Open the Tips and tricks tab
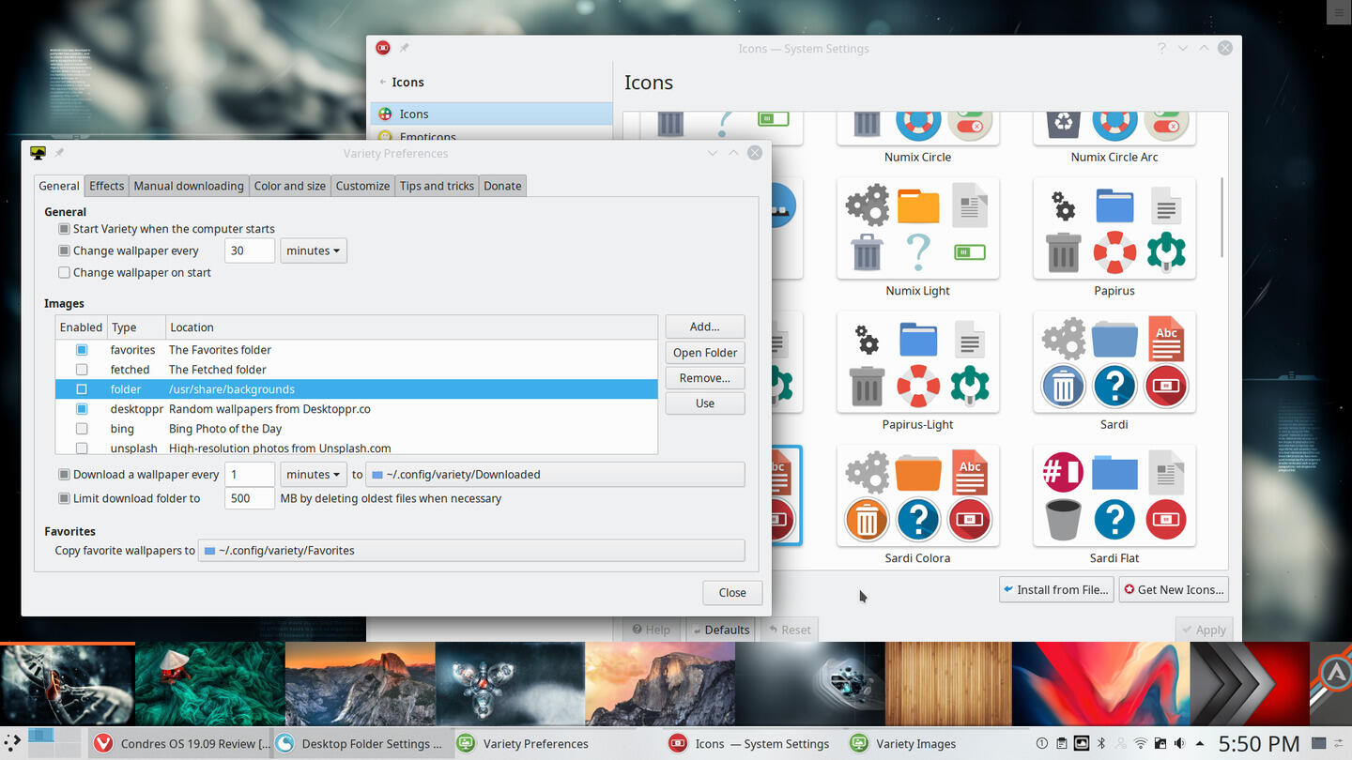This screenshot has height=760, width=1352. click(x=437, y=186)
